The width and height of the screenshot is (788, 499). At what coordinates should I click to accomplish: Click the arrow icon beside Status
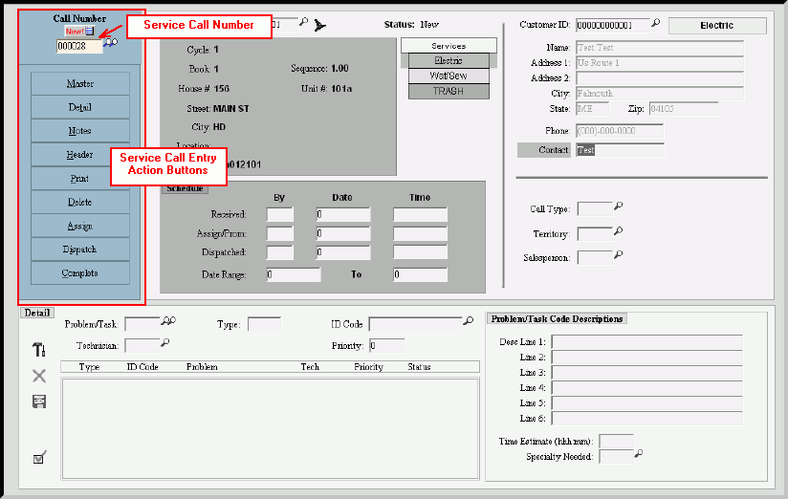(319, 25)
